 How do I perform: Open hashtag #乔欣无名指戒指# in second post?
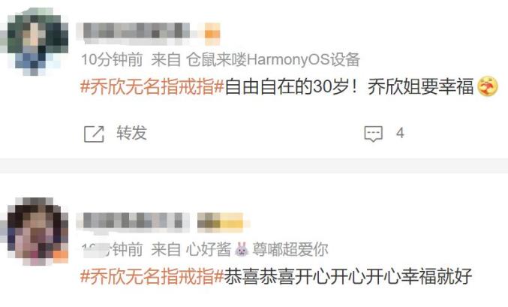pyautogui.click(x=152, y=276)
